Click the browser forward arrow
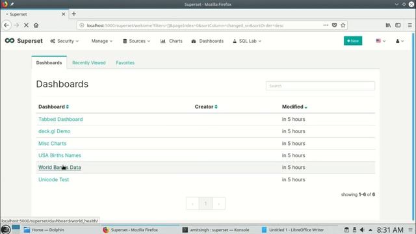 pos(16,25)
